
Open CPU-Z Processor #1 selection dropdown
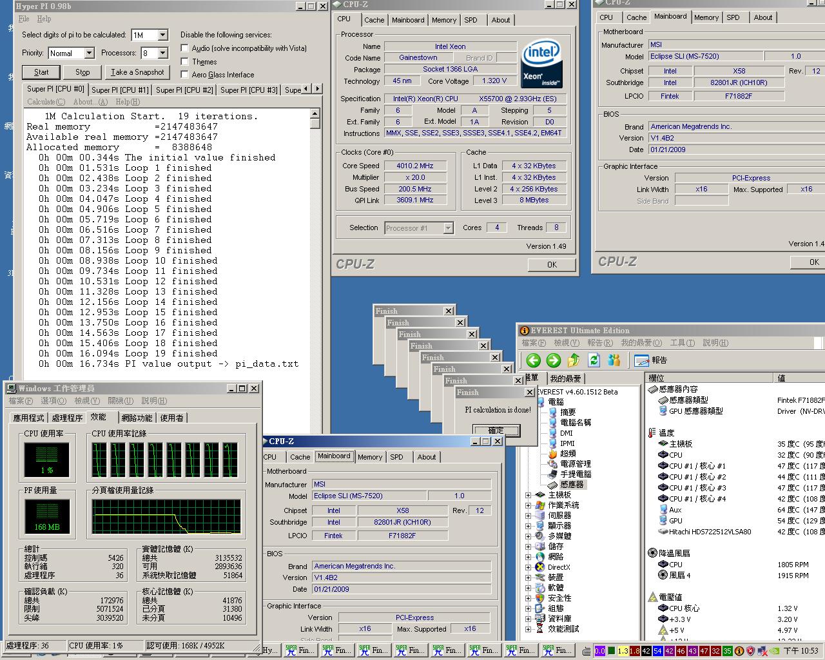[448, 228]
